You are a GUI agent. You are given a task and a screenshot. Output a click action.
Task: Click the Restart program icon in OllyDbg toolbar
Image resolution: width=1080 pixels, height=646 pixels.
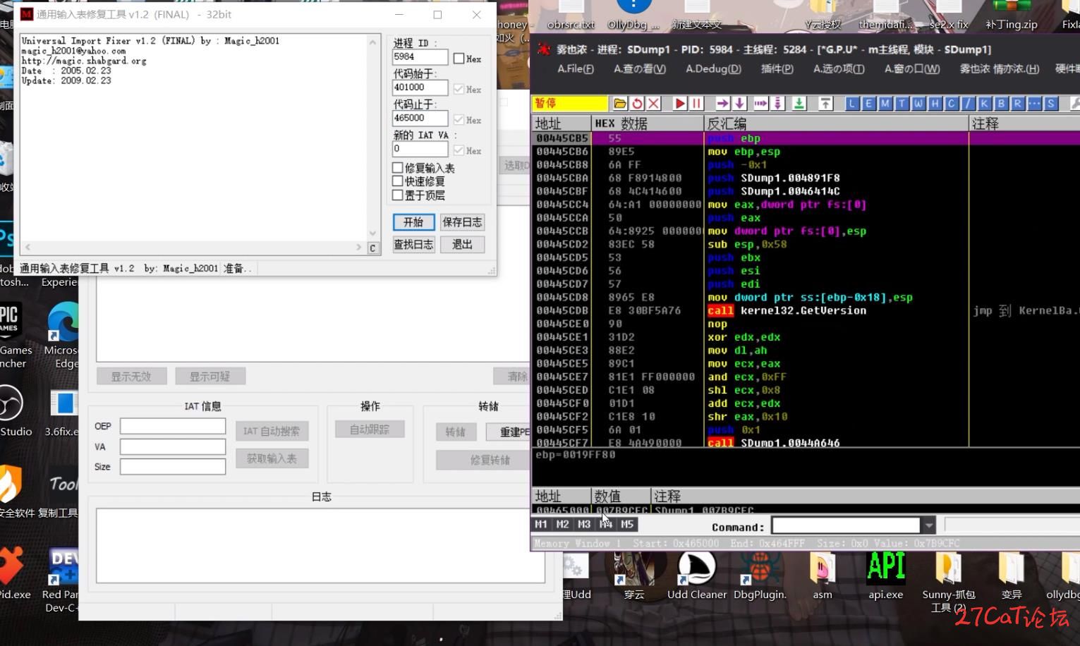pyautogui.click(x=637, y=104)
